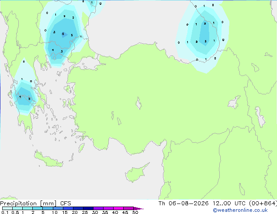Click the 'CFS' model label

tap(66, 204)
